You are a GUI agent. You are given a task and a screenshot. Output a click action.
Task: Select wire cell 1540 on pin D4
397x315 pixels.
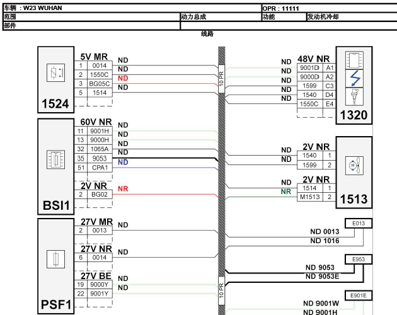310,95
